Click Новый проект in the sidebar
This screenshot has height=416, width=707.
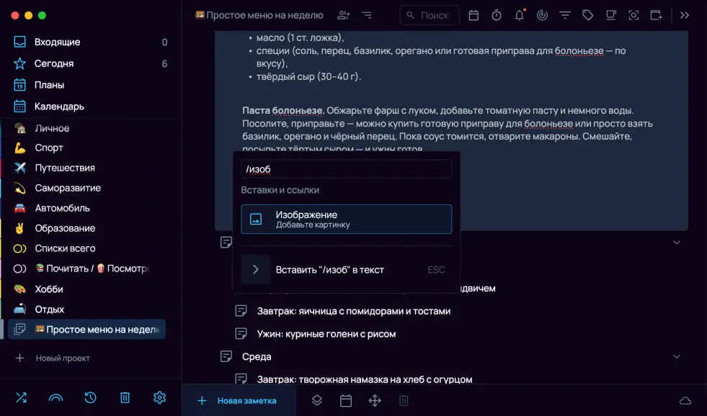tap(63, 358)
